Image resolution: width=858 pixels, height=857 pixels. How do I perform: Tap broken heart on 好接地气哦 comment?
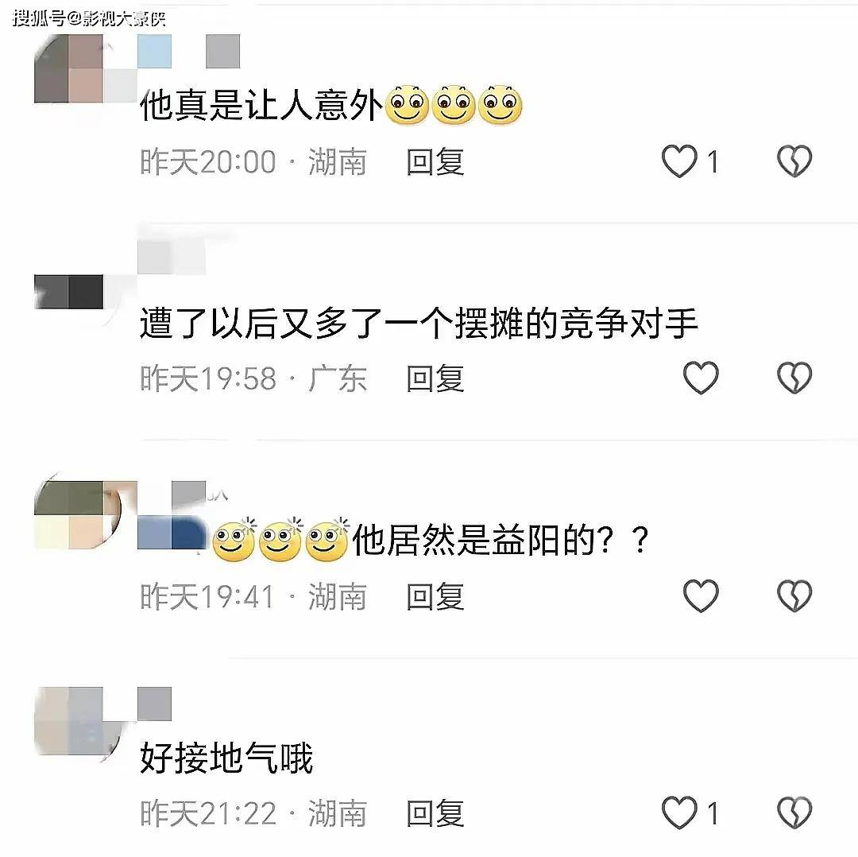point(794,812)
